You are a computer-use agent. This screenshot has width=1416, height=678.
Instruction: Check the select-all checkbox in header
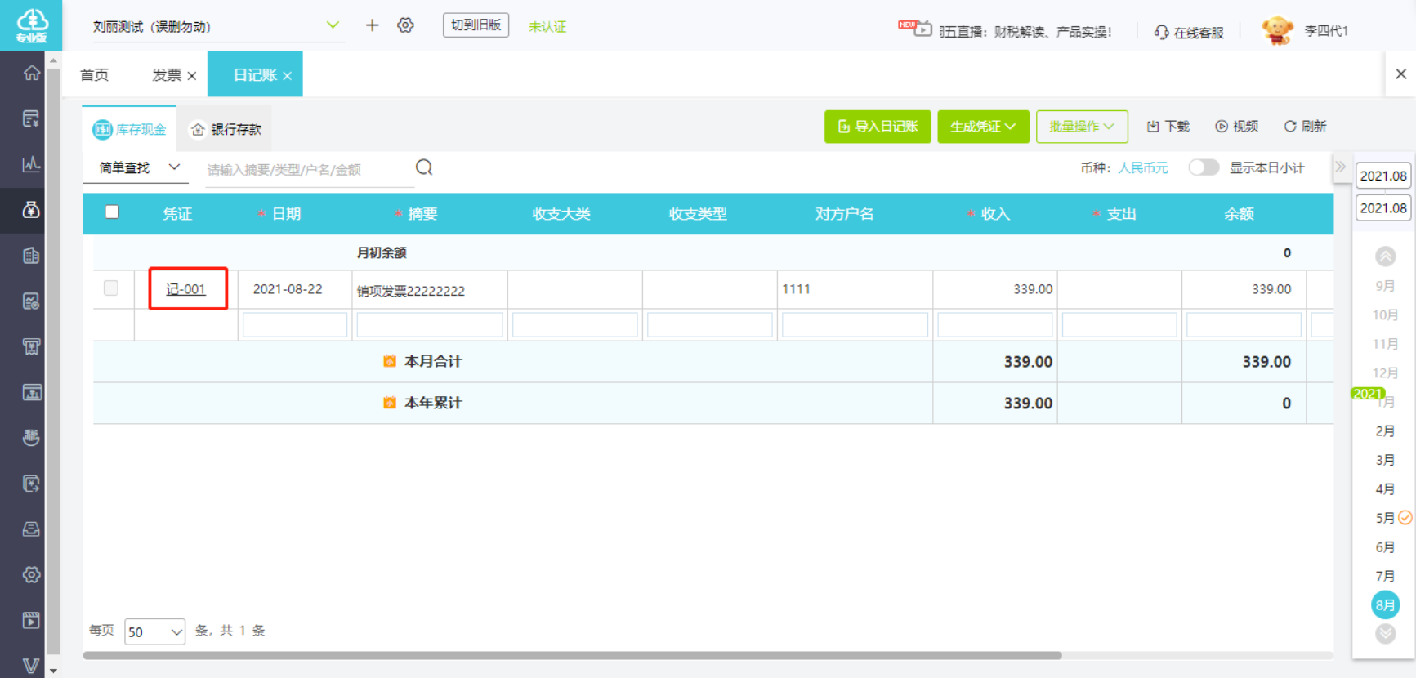click(112, 212)
